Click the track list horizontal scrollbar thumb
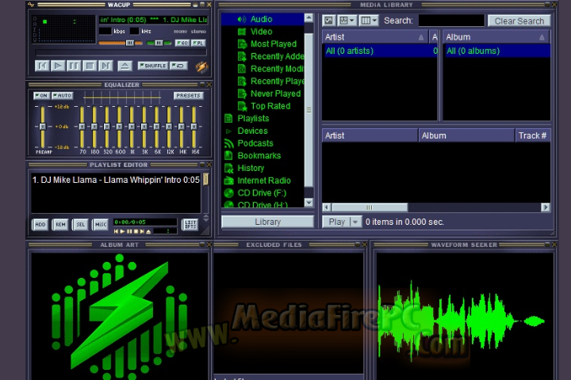571x380 pixels. pos(370,207)
